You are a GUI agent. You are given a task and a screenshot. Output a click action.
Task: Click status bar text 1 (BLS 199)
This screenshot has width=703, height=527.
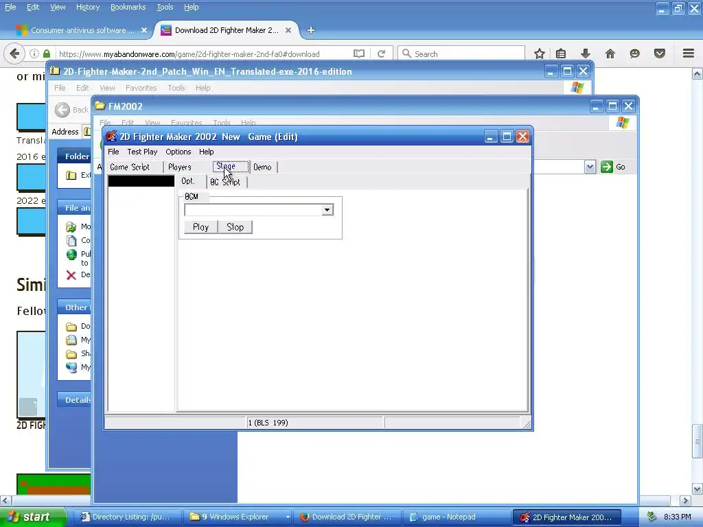pos(268,423)
